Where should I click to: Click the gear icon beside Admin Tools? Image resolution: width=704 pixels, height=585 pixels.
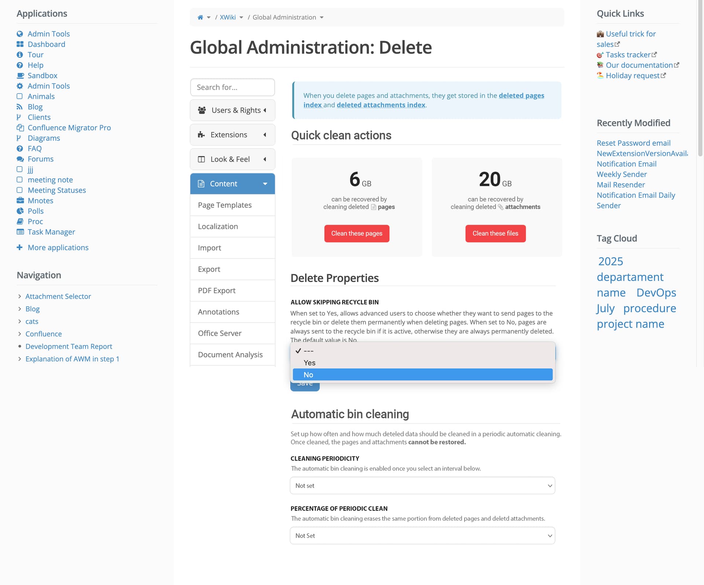(20, 86)
